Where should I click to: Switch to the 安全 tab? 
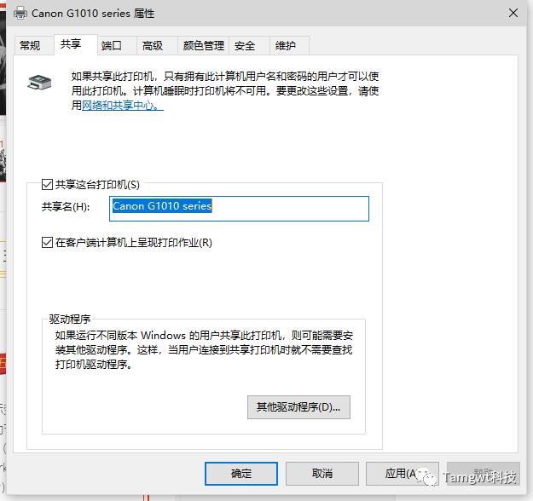pos(249,45)
